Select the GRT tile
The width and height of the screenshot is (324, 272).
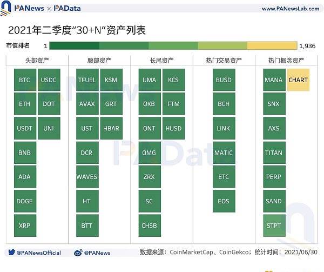click(111, 104)
